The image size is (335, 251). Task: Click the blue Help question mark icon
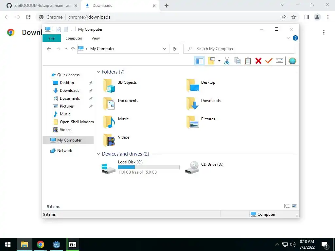coord(295,38)
